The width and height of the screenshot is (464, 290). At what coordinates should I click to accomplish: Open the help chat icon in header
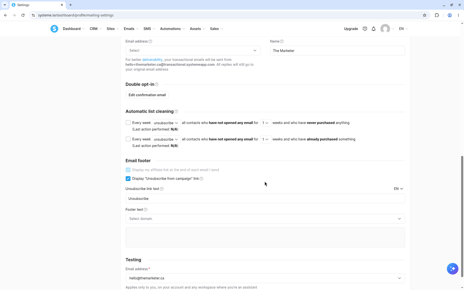pos(365,29)
